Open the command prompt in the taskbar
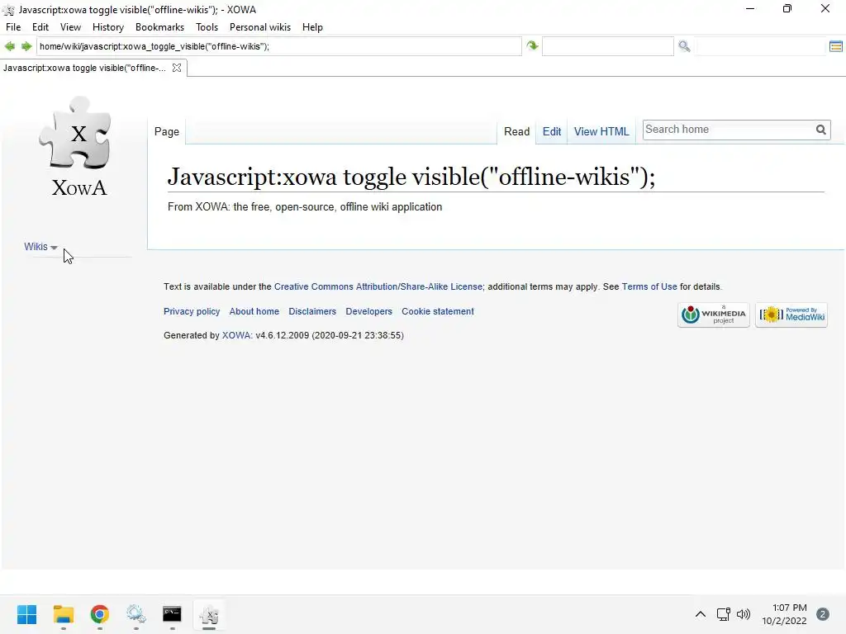This screenshot has width=846, height=634. 172,614
